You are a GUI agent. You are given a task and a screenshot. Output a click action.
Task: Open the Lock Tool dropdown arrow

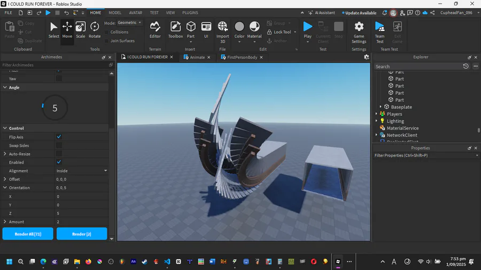[x=295, y=32]
